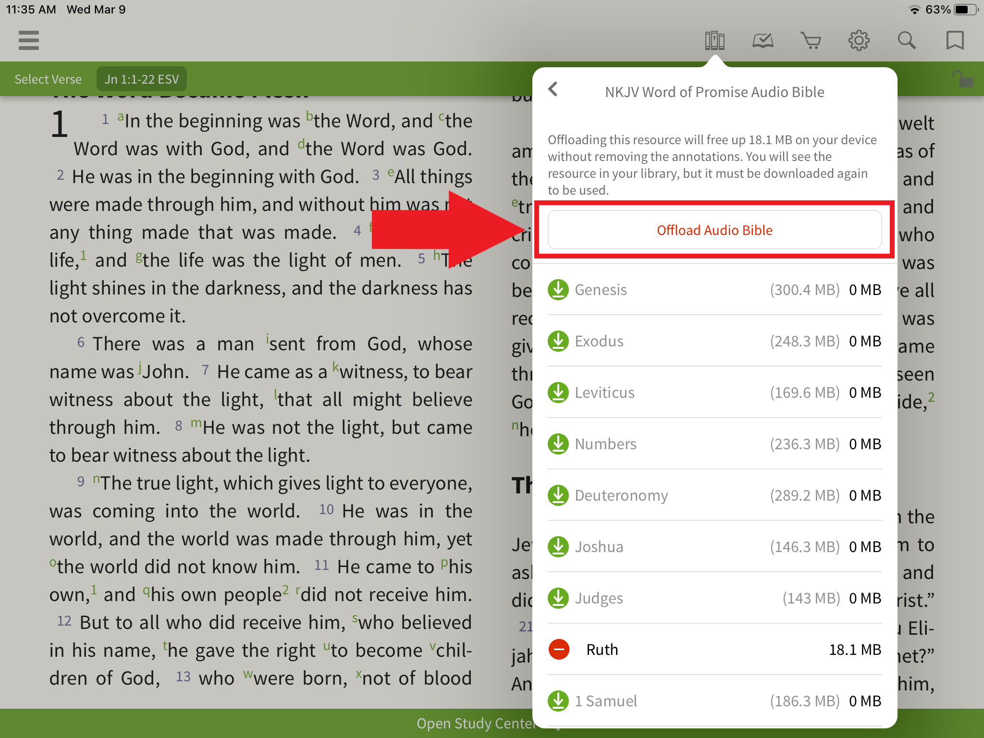Screen dimensions: 984x738
Task: Tap verse number 6
Action: click(81, 343)
